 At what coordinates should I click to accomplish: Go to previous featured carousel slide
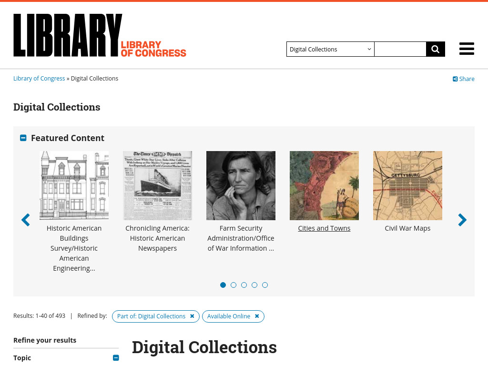pyautogui.click(x=26, y=220)
